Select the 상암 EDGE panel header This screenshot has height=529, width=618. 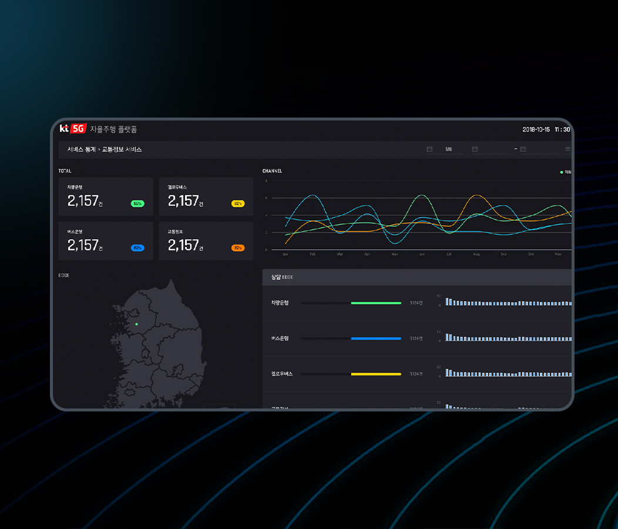click(417, 277)
